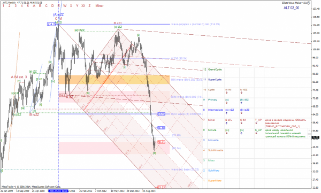
Task: Select the Minor degree label in the table
Action: (211, 120)
